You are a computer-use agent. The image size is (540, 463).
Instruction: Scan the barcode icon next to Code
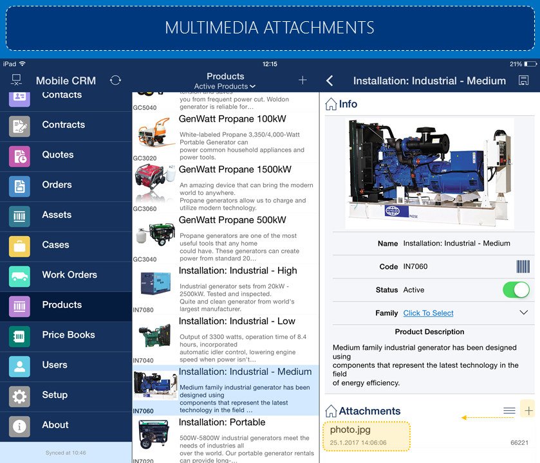(x=523, y=267)
